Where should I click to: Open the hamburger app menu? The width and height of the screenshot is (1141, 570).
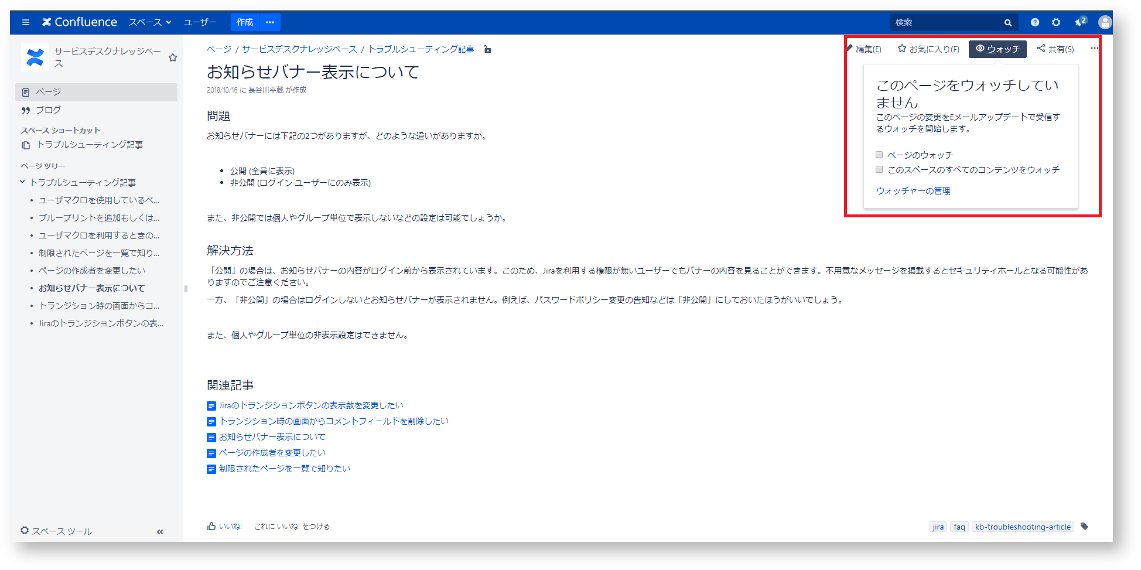pyautogui.click(x=25, y=22)
